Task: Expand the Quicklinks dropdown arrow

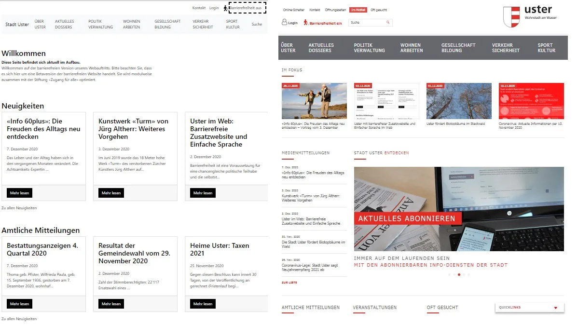Action: click(x=555, y=308)
